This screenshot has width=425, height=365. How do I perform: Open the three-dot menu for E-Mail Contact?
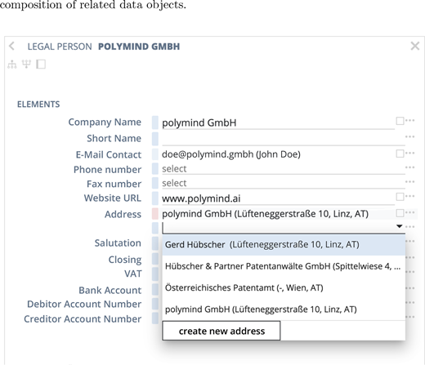410,153
